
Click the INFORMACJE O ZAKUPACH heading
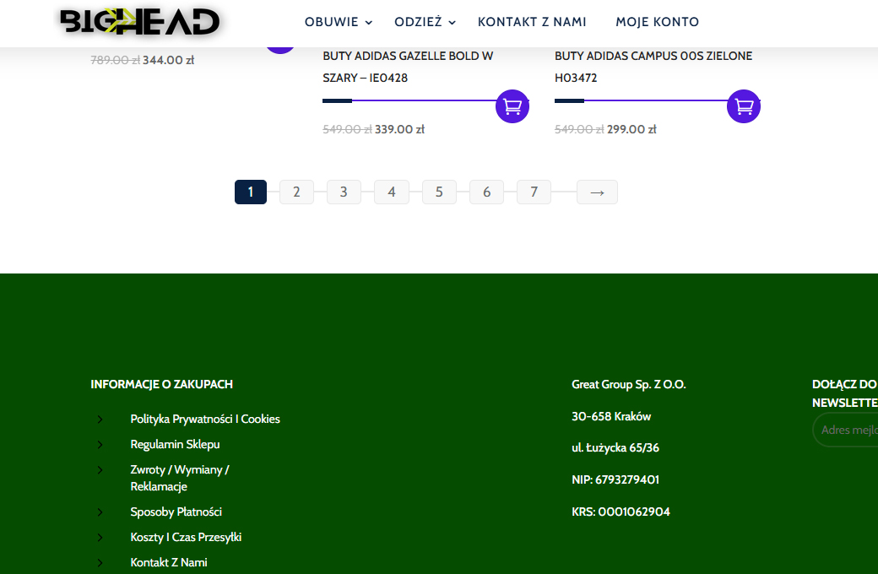pos(162,384)
